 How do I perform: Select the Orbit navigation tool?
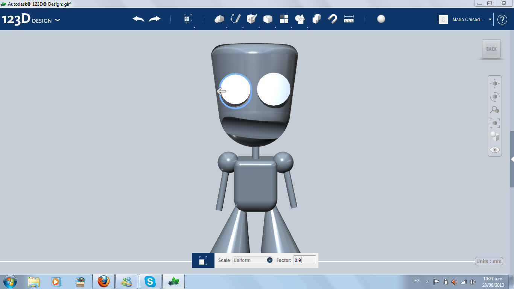click(x=494, y=97)
